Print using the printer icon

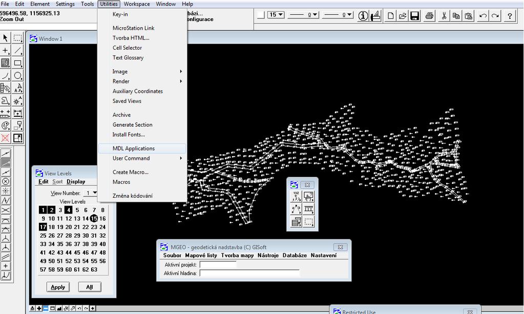click(x=429, y=16)
